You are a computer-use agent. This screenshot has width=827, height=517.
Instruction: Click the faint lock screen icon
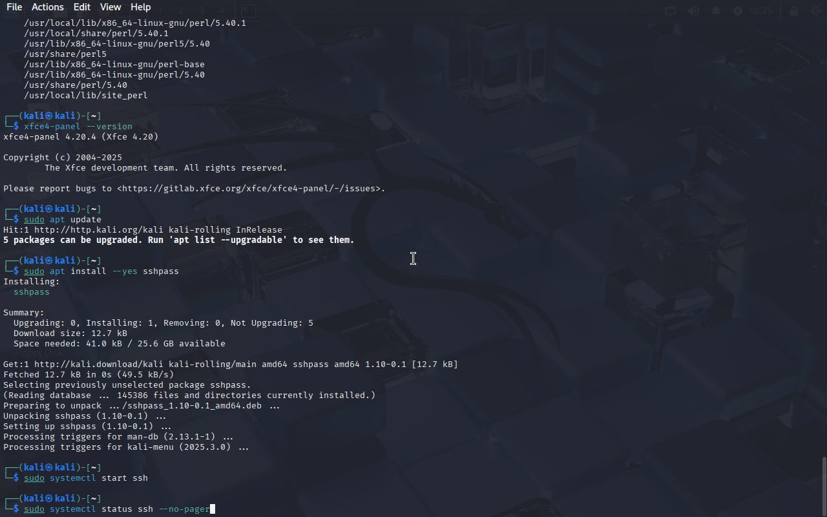[794, 11]
